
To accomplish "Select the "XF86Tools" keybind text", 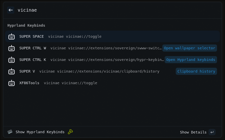I will [x=29, y=83].
